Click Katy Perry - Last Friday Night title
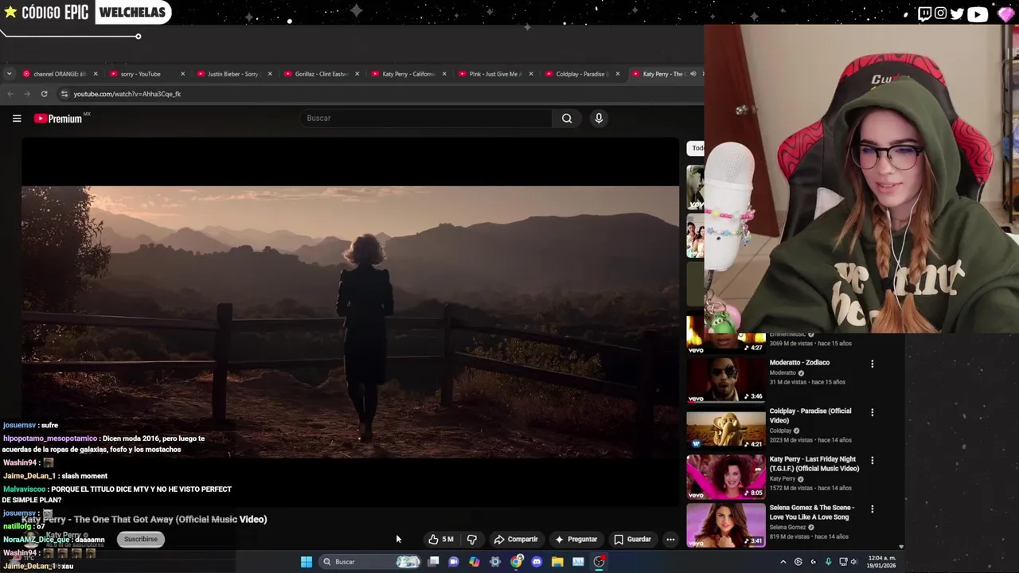 (x=814, y=464)
